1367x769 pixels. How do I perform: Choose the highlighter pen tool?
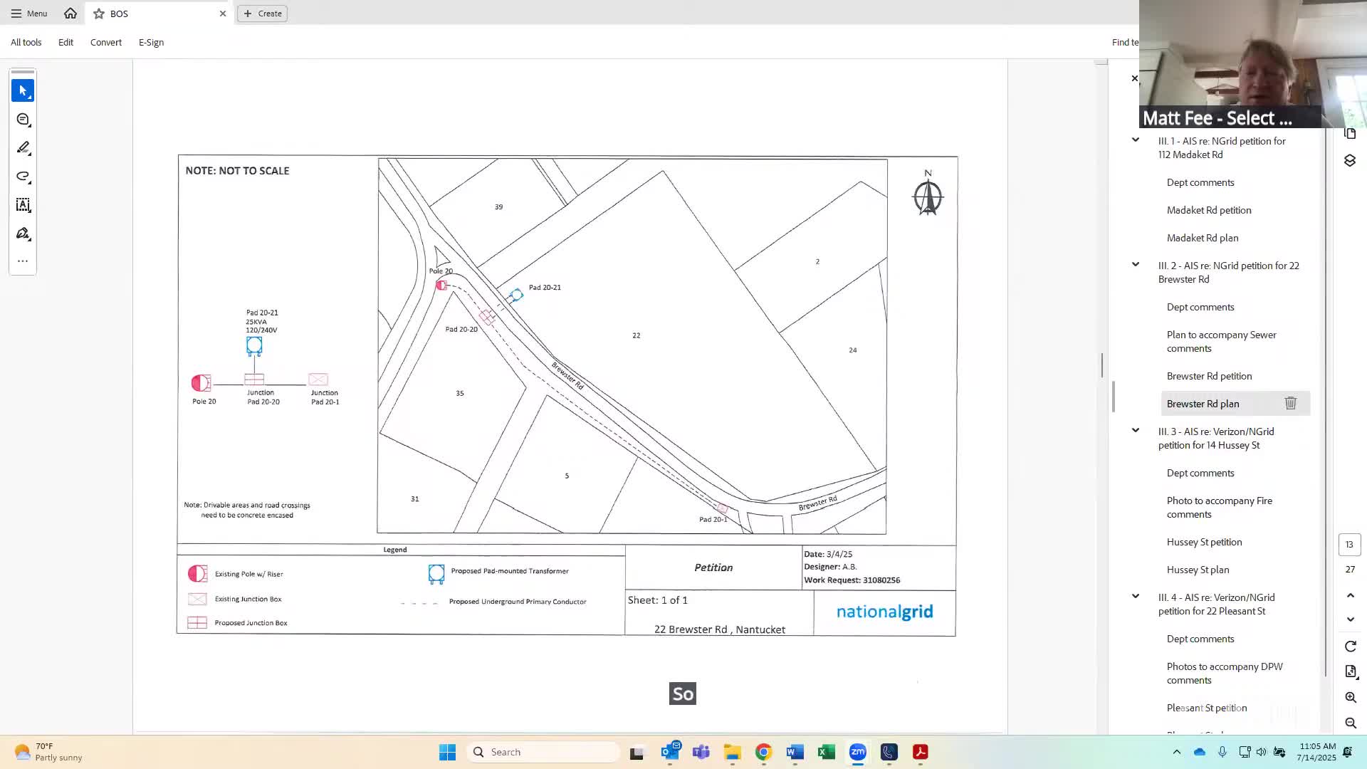tap(23, 148)
